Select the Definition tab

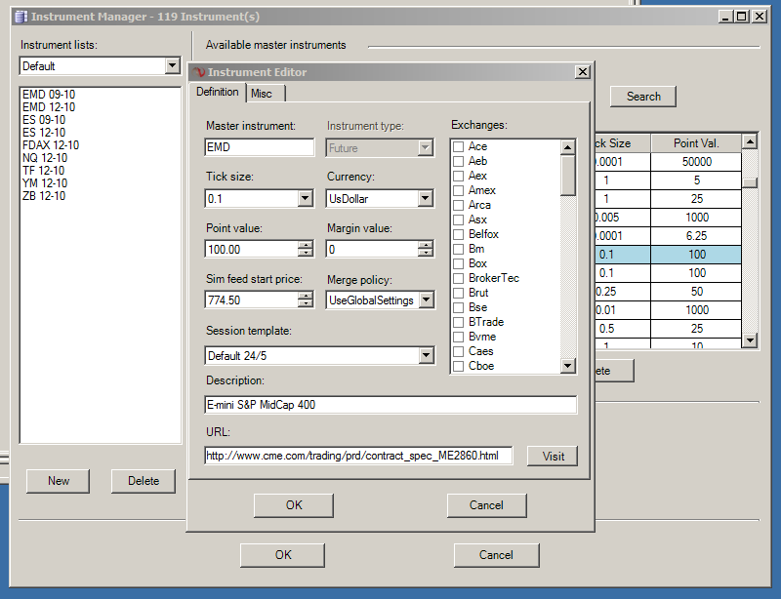tap(218, 92)
